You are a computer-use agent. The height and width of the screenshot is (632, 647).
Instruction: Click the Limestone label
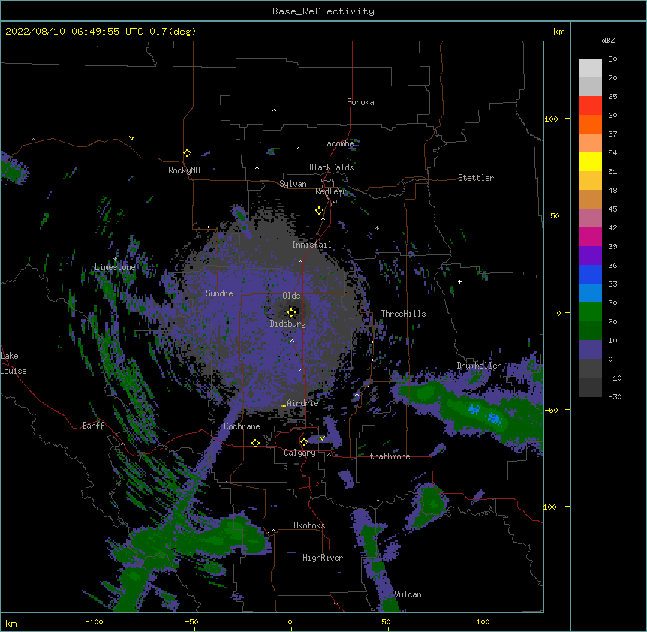[x=115, y=267]
